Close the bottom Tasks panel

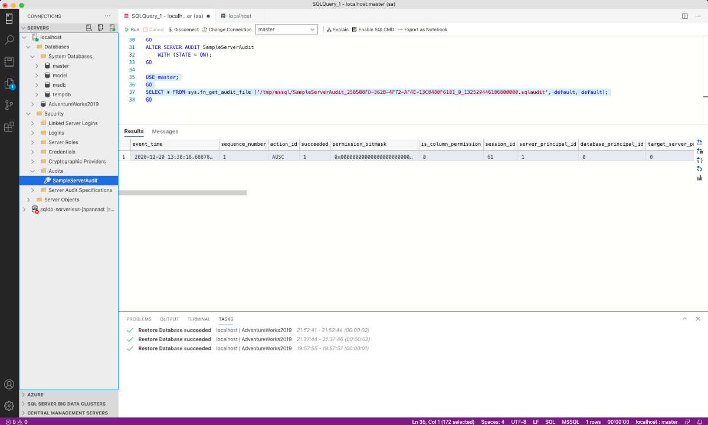tap(698, 319)
